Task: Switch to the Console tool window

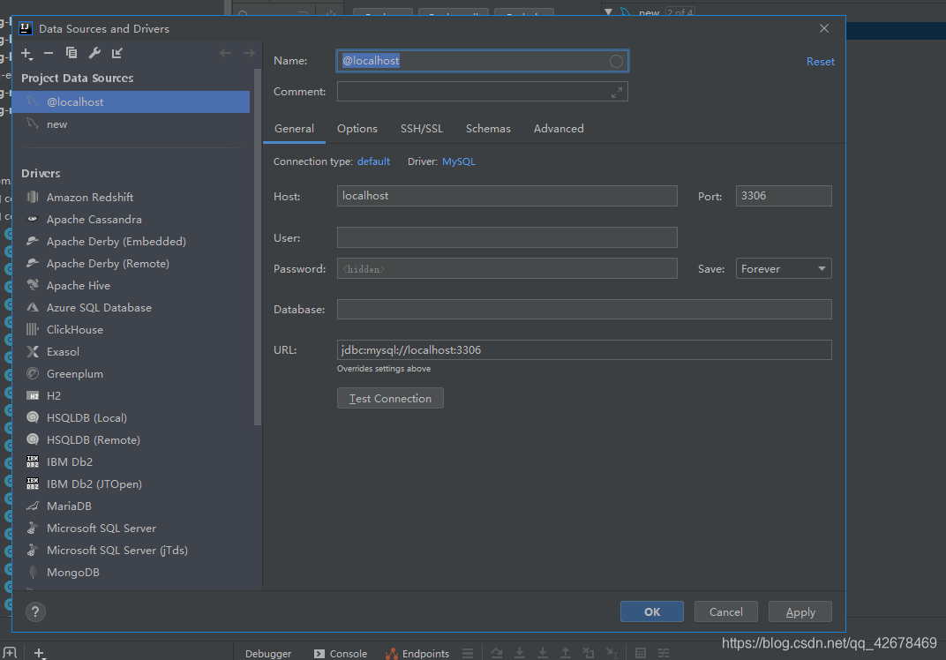Action: coord(348,653)
